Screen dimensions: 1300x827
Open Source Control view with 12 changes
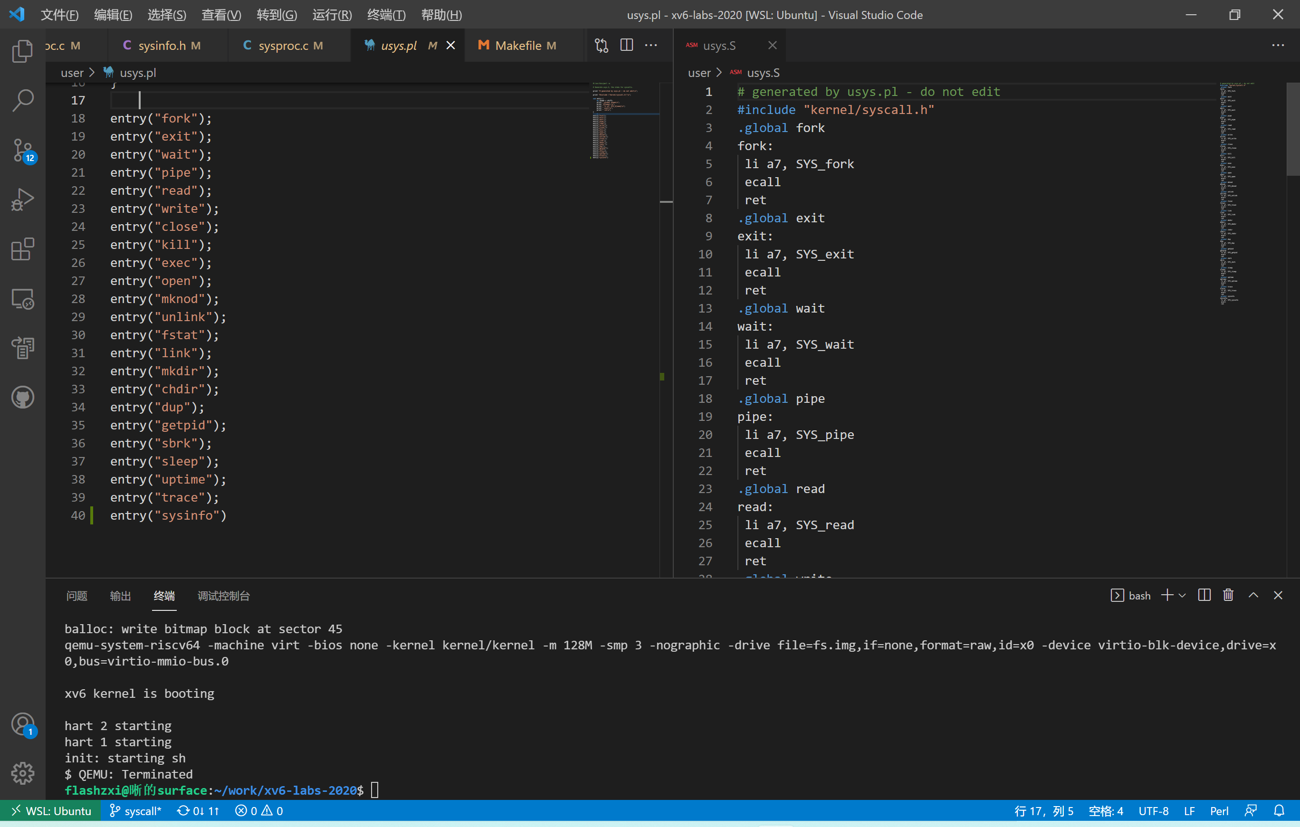pyautogui.click(x=23, y=151)
